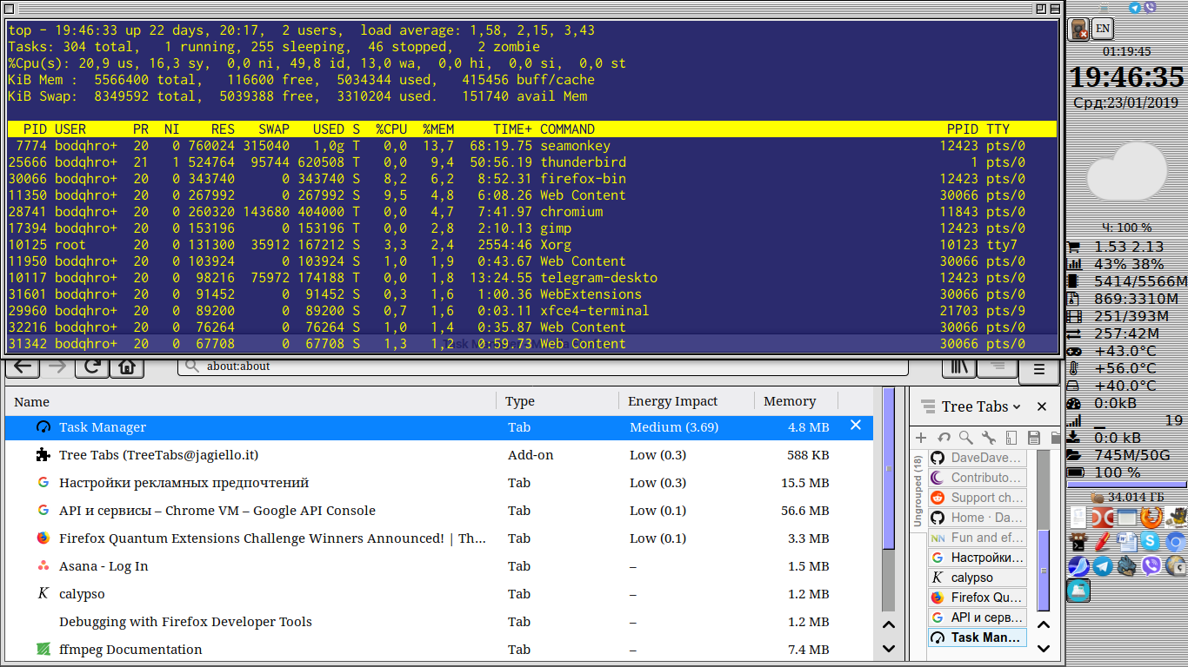The width and height of the screenshot is (1188, 667).
Task: Launch Skype from the side panel
Action: (x=1151, y=541)
